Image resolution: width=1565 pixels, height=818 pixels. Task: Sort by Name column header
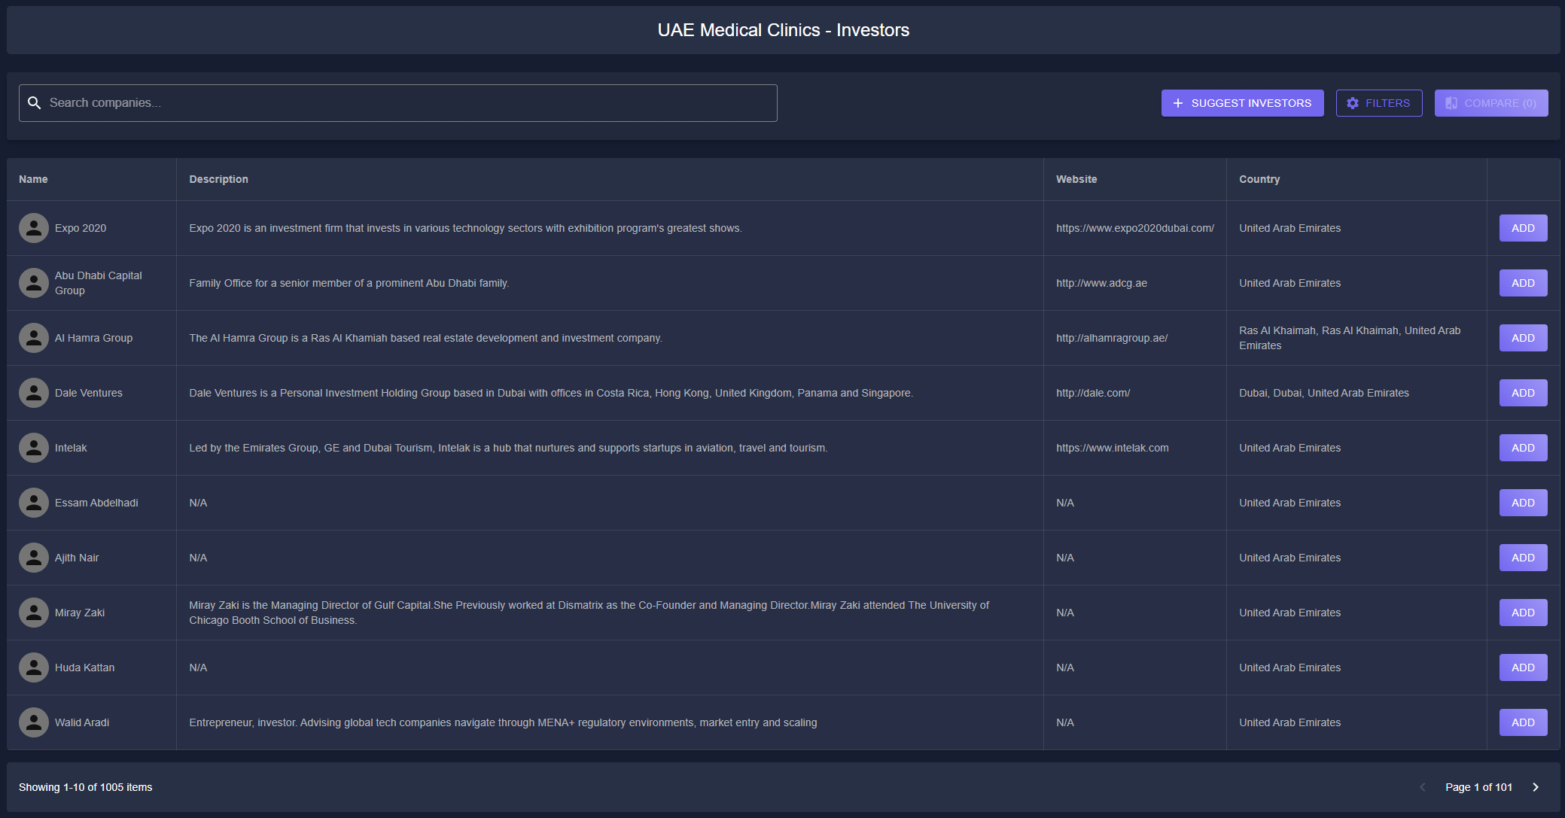(33, 179)
